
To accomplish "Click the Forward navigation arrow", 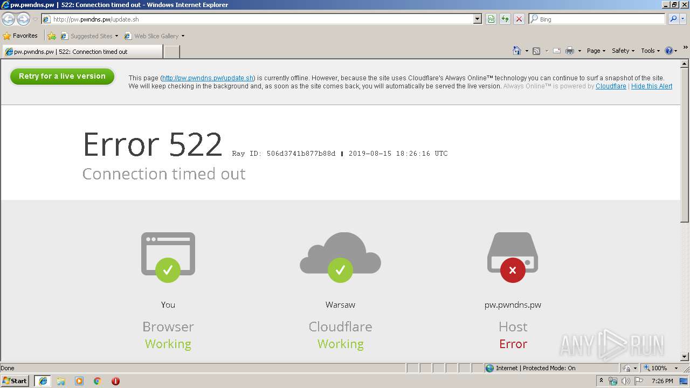I will pyautogui.click(x=23, y=19).
